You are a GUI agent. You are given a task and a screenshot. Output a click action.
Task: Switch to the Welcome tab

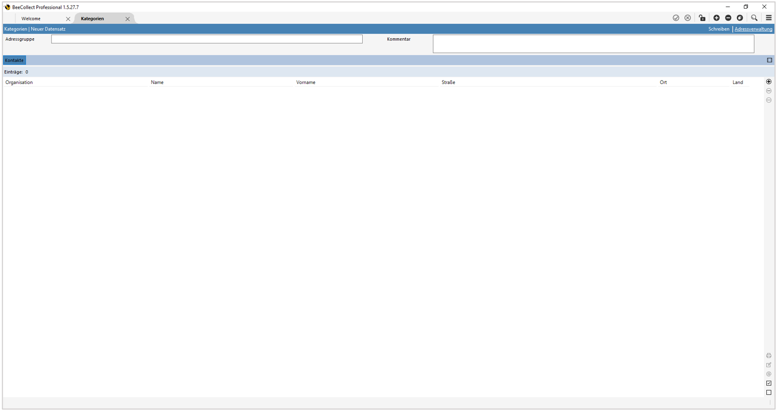pos(31,18)
